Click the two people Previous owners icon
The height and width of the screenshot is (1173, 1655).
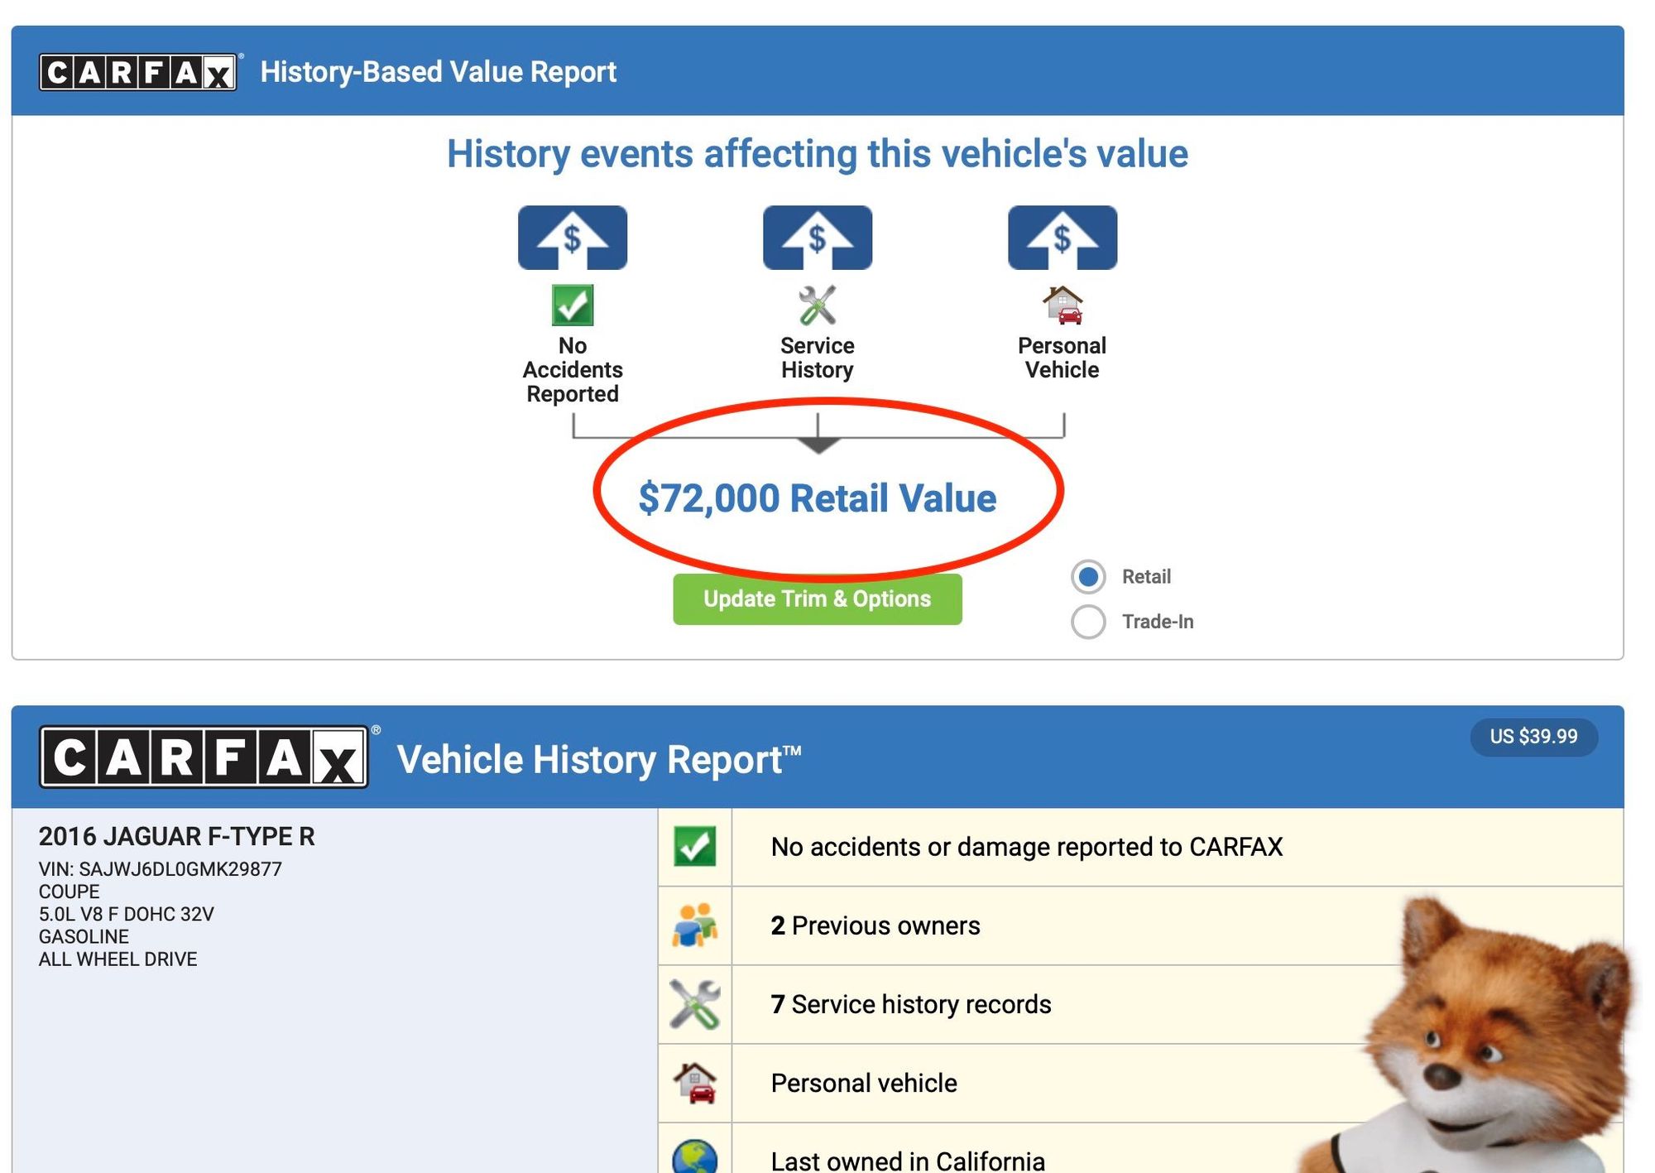(x=694, y=925)
